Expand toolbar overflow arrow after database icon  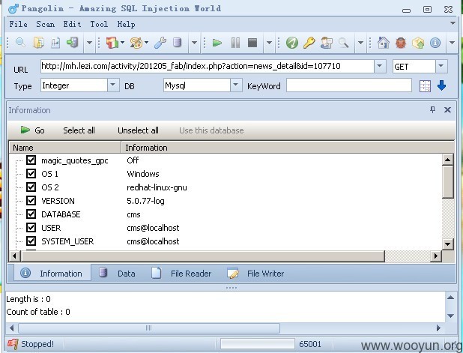(x=194, y=43)
